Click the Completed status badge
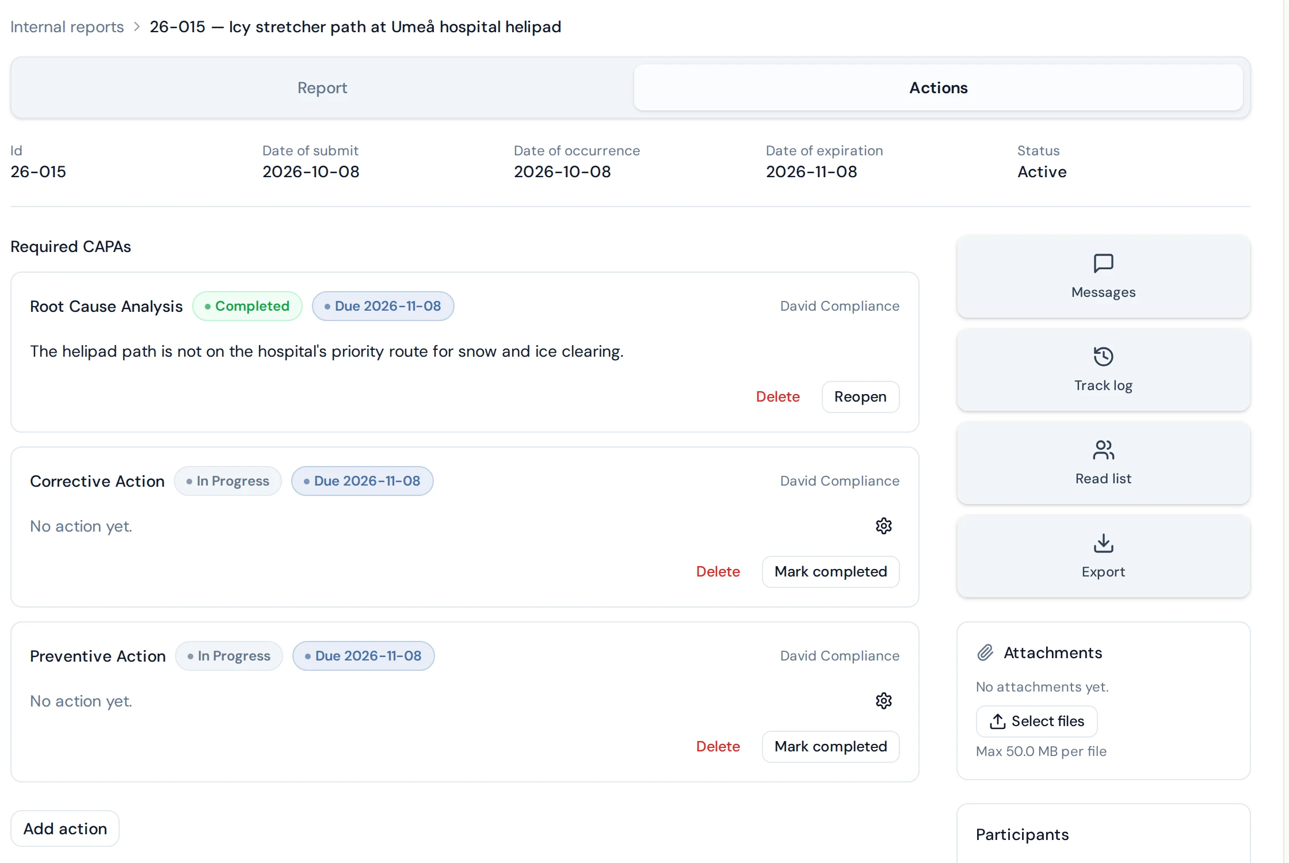1289x863 pixels. 247,306
